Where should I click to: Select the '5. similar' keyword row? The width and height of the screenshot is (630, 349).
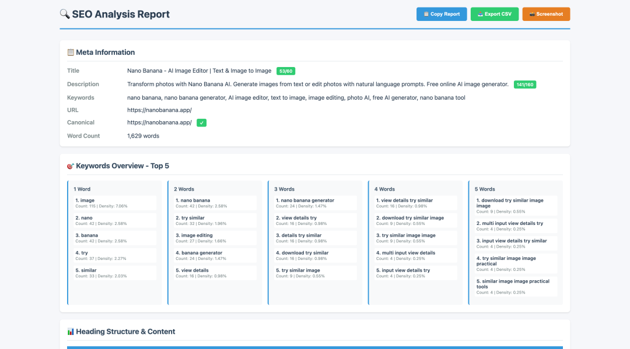115,273
